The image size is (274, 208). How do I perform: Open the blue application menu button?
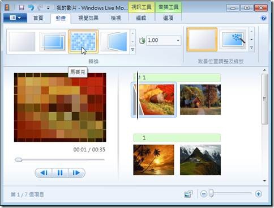tap(15, 18)
